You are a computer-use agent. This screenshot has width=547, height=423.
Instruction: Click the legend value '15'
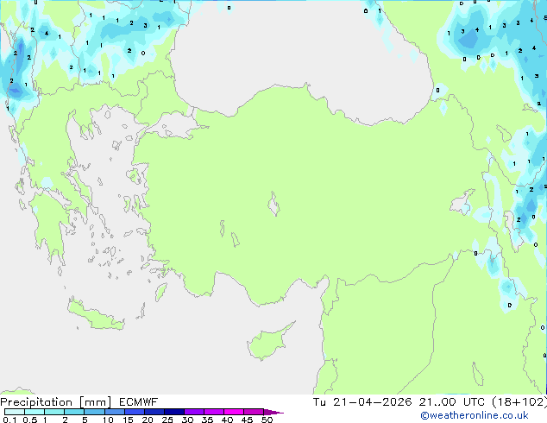point(128,420)
